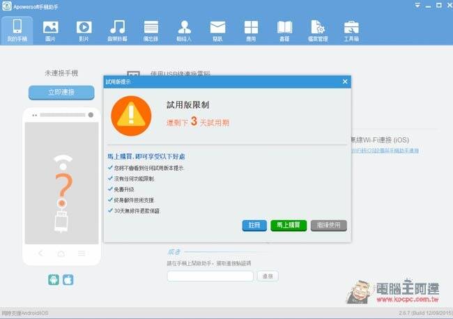The width and height of the screenshot is (453, 319).
Task: Open the Apps (應用) grid section
Action: pos(251,31)
